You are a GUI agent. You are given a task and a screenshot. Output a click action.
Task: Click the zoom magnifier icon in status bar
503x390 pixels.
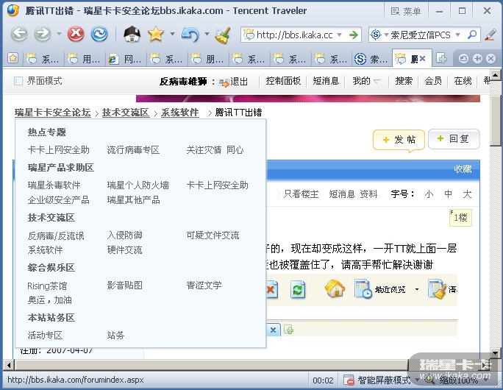(429, 379)
